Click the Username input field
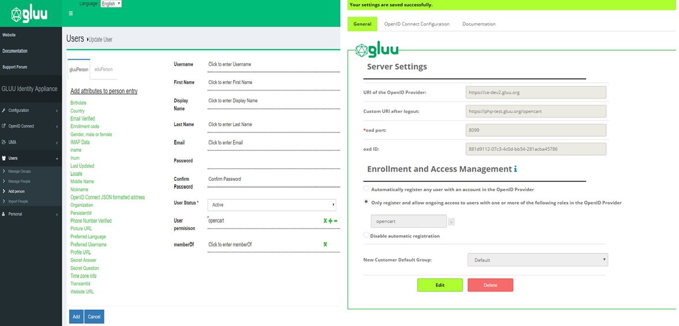679x326 pixels. (x=273, y=65)
